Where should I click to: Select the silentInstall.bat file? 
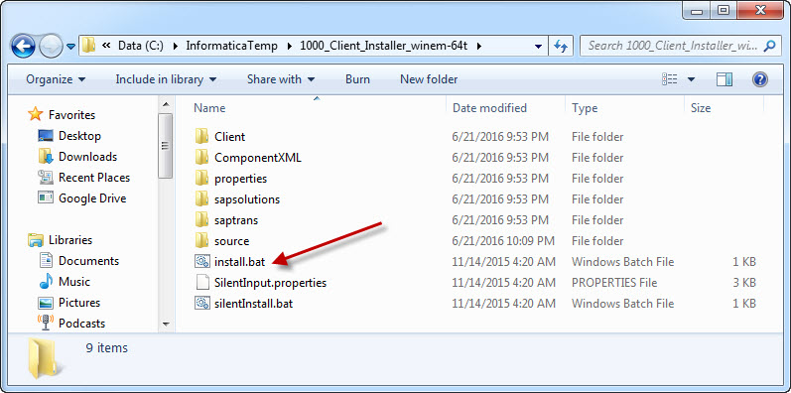click(253, 304)
